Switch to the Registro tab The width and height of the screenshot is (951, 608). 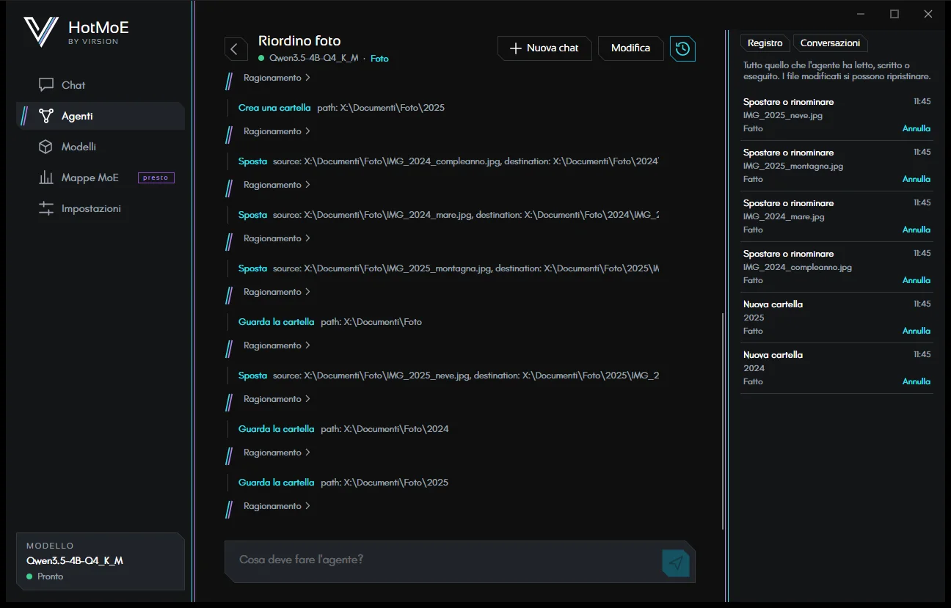(765, 43)
